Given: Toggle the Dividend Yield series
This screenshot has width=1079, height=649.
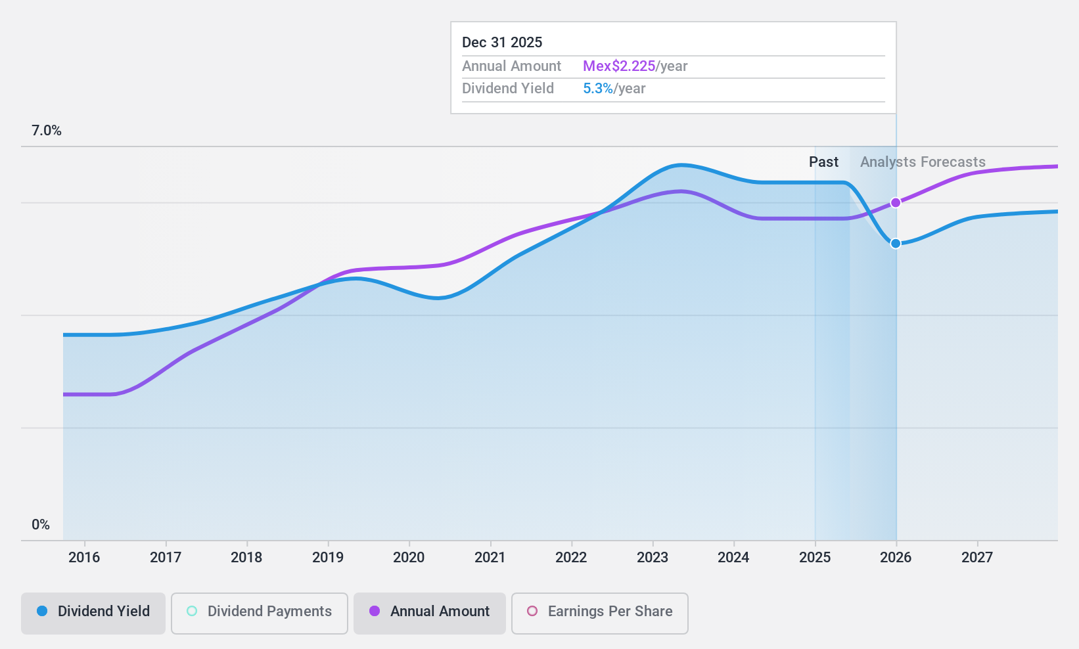Looking at the screenshot, I should click(x=93, y=614).
